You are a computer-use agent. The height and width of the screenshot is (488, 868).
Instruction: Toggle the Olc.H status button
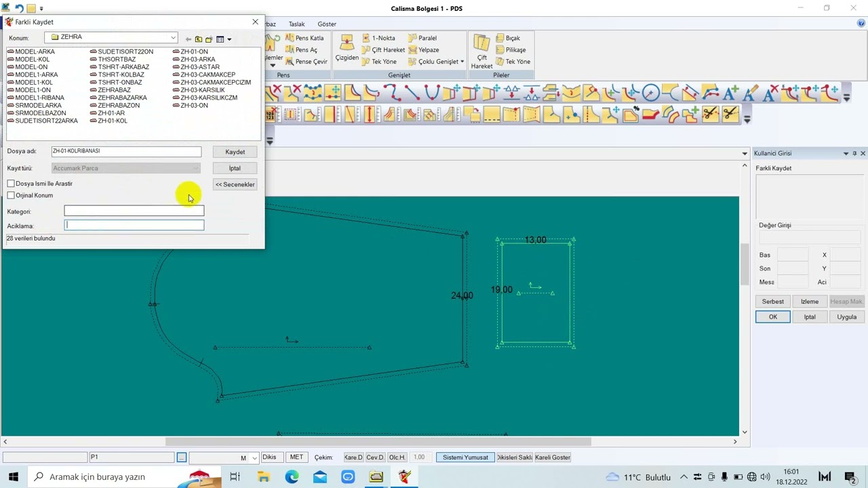[397, 457]
